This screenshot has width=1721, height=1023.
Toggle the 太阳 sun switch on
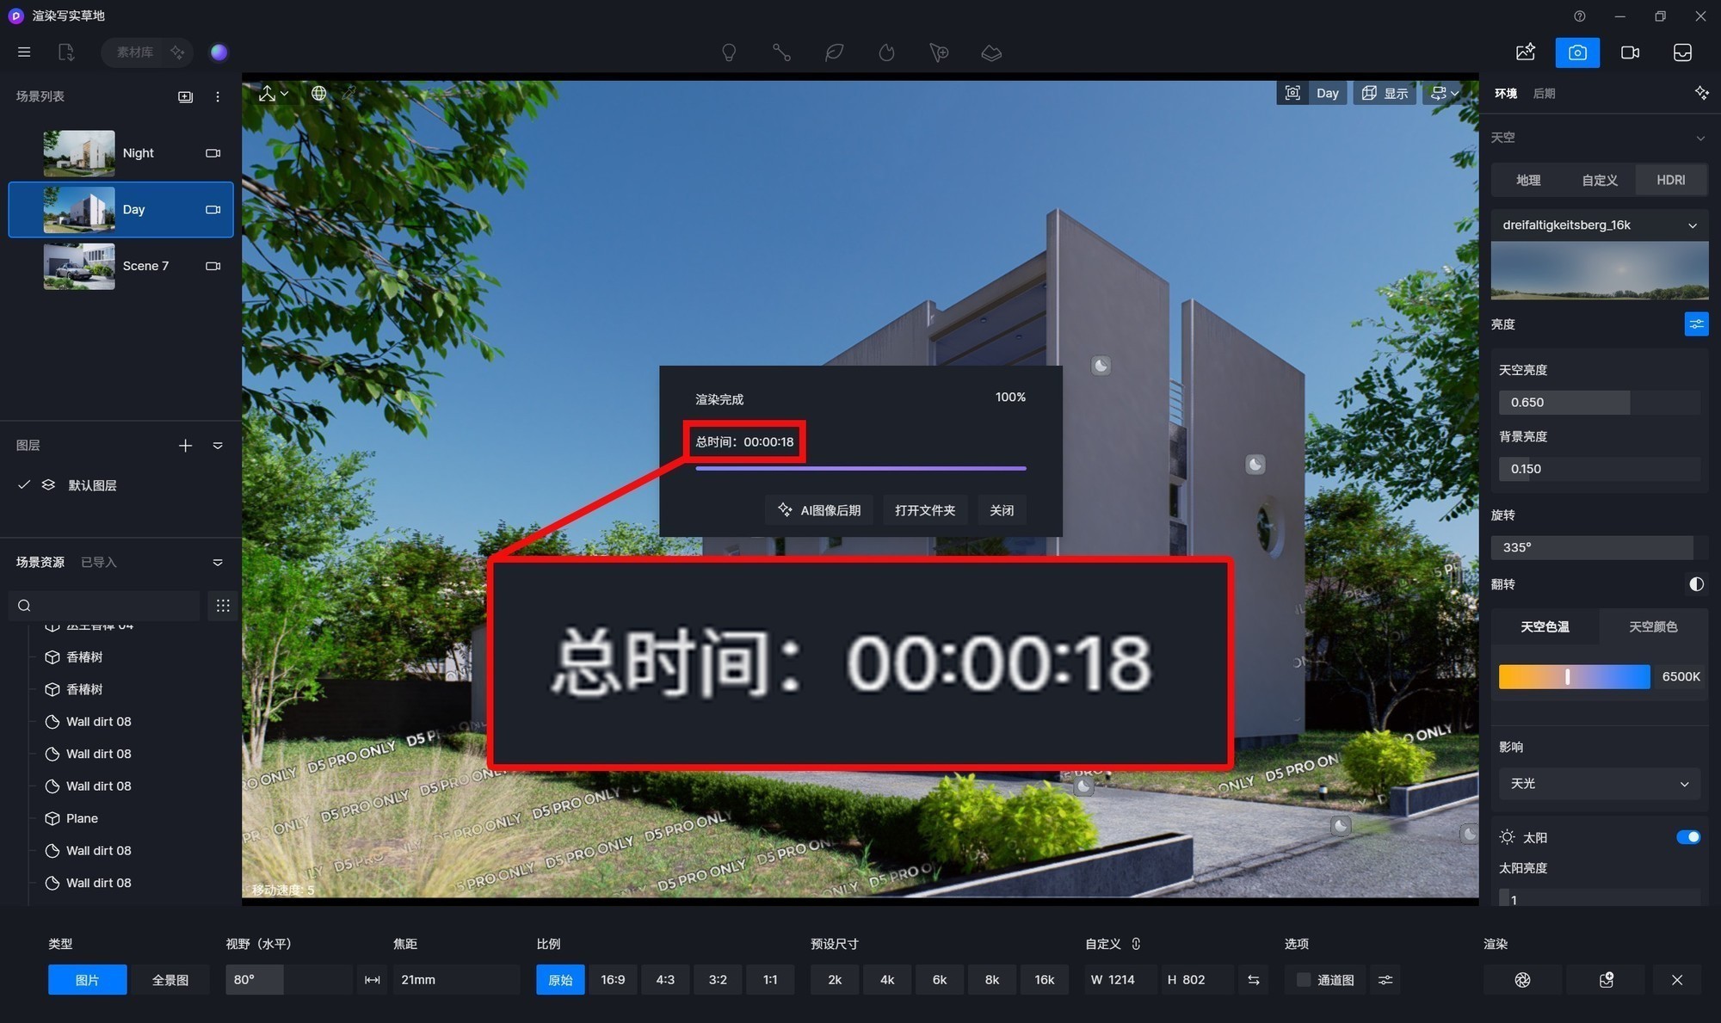tap(1689, 837)
